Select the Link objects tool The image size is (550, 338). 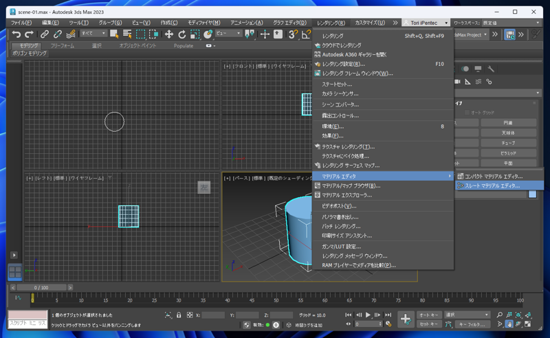pos(45,34)
